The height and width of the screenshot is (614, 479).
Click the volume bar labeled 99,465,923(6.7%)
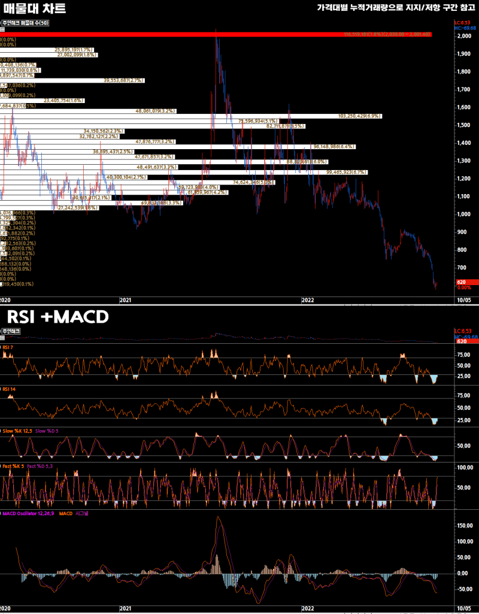click(184, 173)
